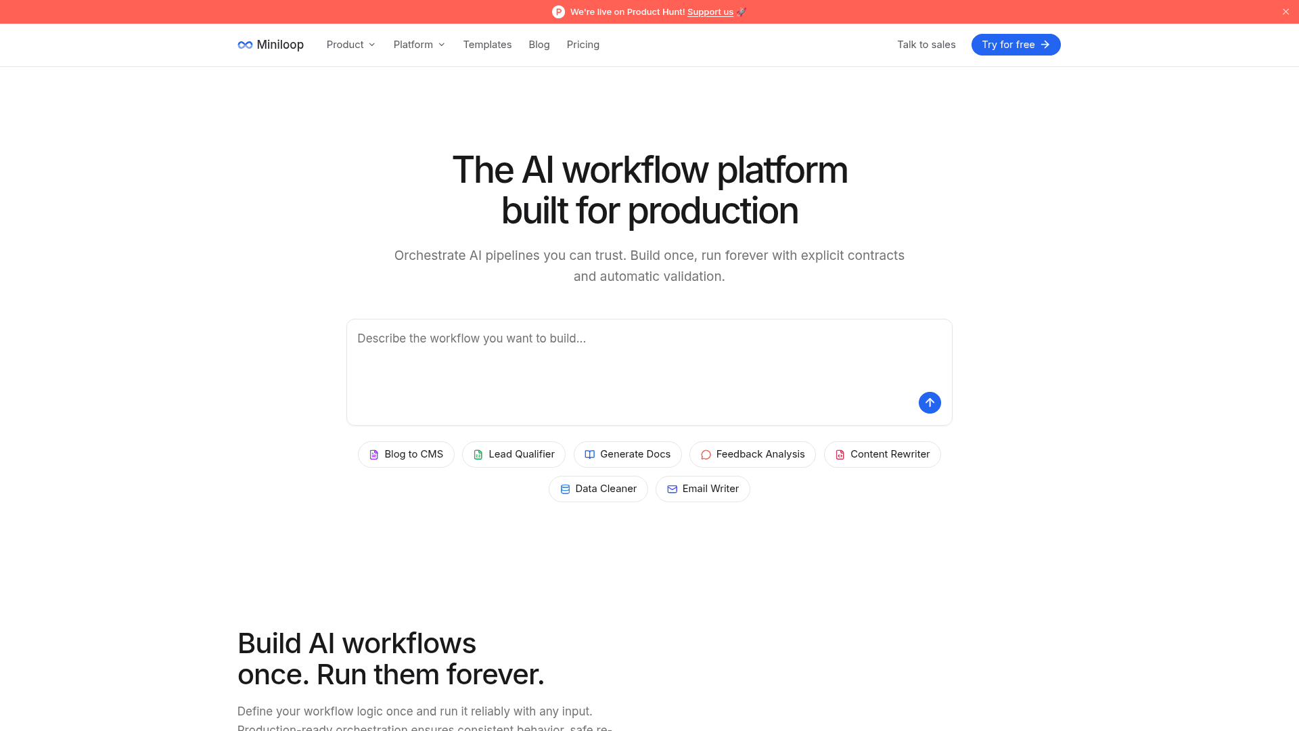1299x731 pixels.
Task: Click the Data Cleaner database icon
Action: [565, 489]
